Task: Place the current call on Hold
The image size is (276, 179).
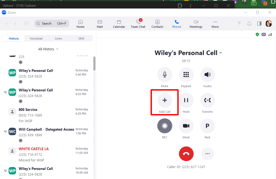Action: coord(186,100)
